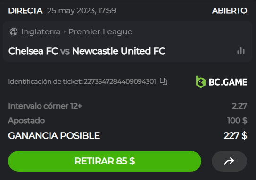This screenshot has width=256, height=180.
Task: Click the ABIERTO status label
Action: [x=230, y=11]
